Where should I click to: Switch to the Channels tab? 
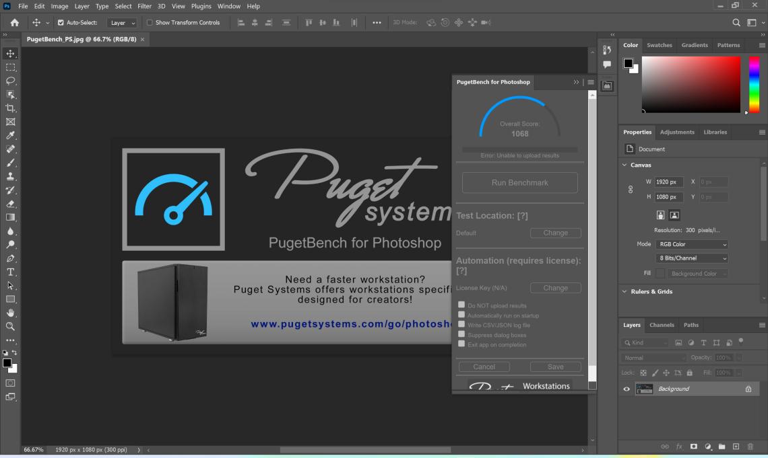661,325
